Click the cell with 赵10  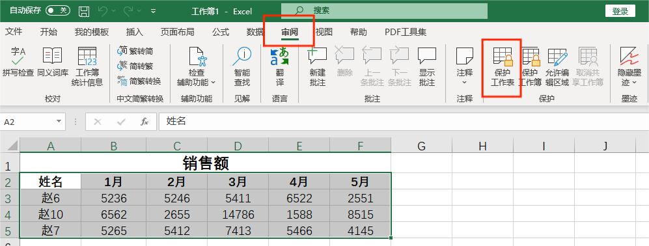[x=51, y=214]
